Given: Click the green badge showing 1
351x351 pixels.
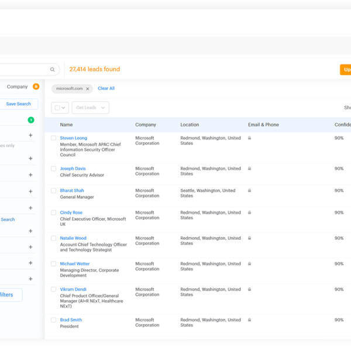Looking at the screenshot, I should coord(31,120).
